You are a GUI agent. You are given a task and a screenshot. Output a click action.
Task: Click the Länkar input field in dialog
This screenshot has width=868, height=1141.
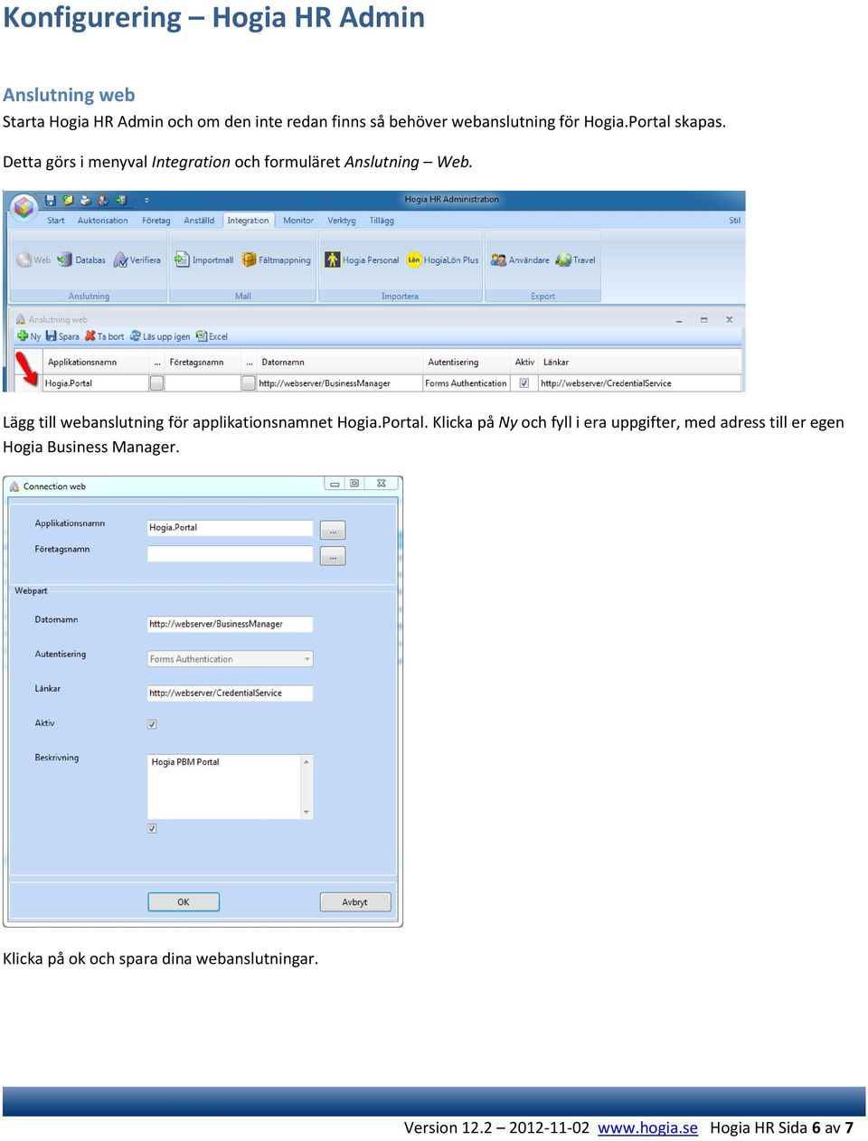point(230,693)
